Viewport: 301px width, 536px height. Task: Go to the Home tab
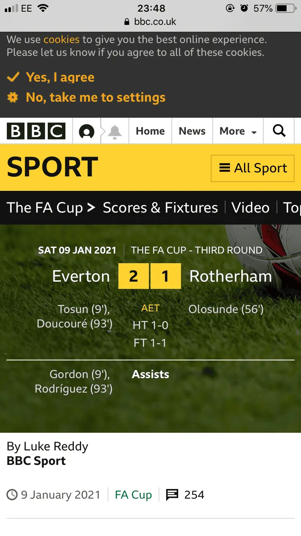tap(150, 131)
